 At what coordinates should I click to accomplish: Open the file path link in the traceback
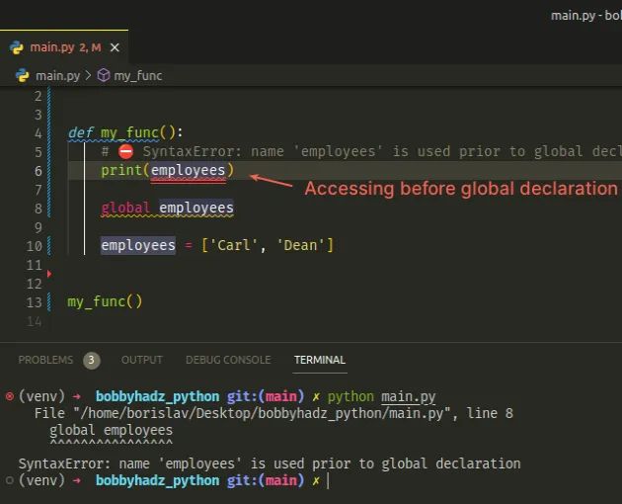(265, 413)
